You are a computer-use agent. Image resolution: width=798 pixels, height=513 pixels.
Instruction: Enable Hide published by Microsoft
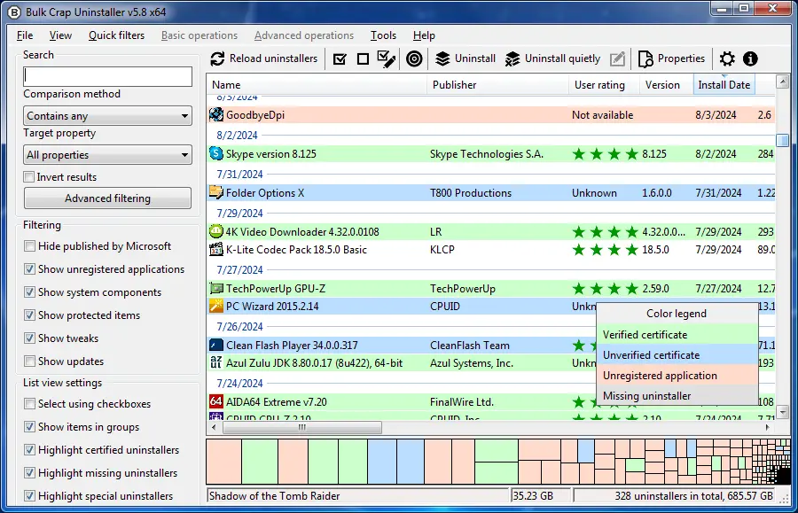tap(29, 246)
